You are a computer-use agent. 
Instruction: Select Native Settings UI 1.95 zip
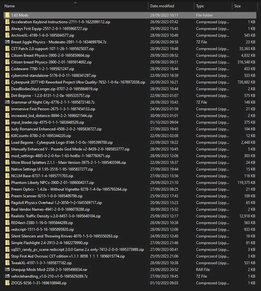pyautogui.click(x=52, y=169)
